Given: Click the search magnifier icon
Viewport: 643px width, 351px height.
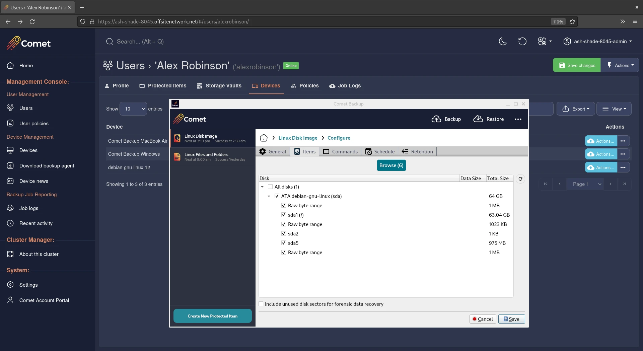Looking at the screenshot, I should coord(110,42).
